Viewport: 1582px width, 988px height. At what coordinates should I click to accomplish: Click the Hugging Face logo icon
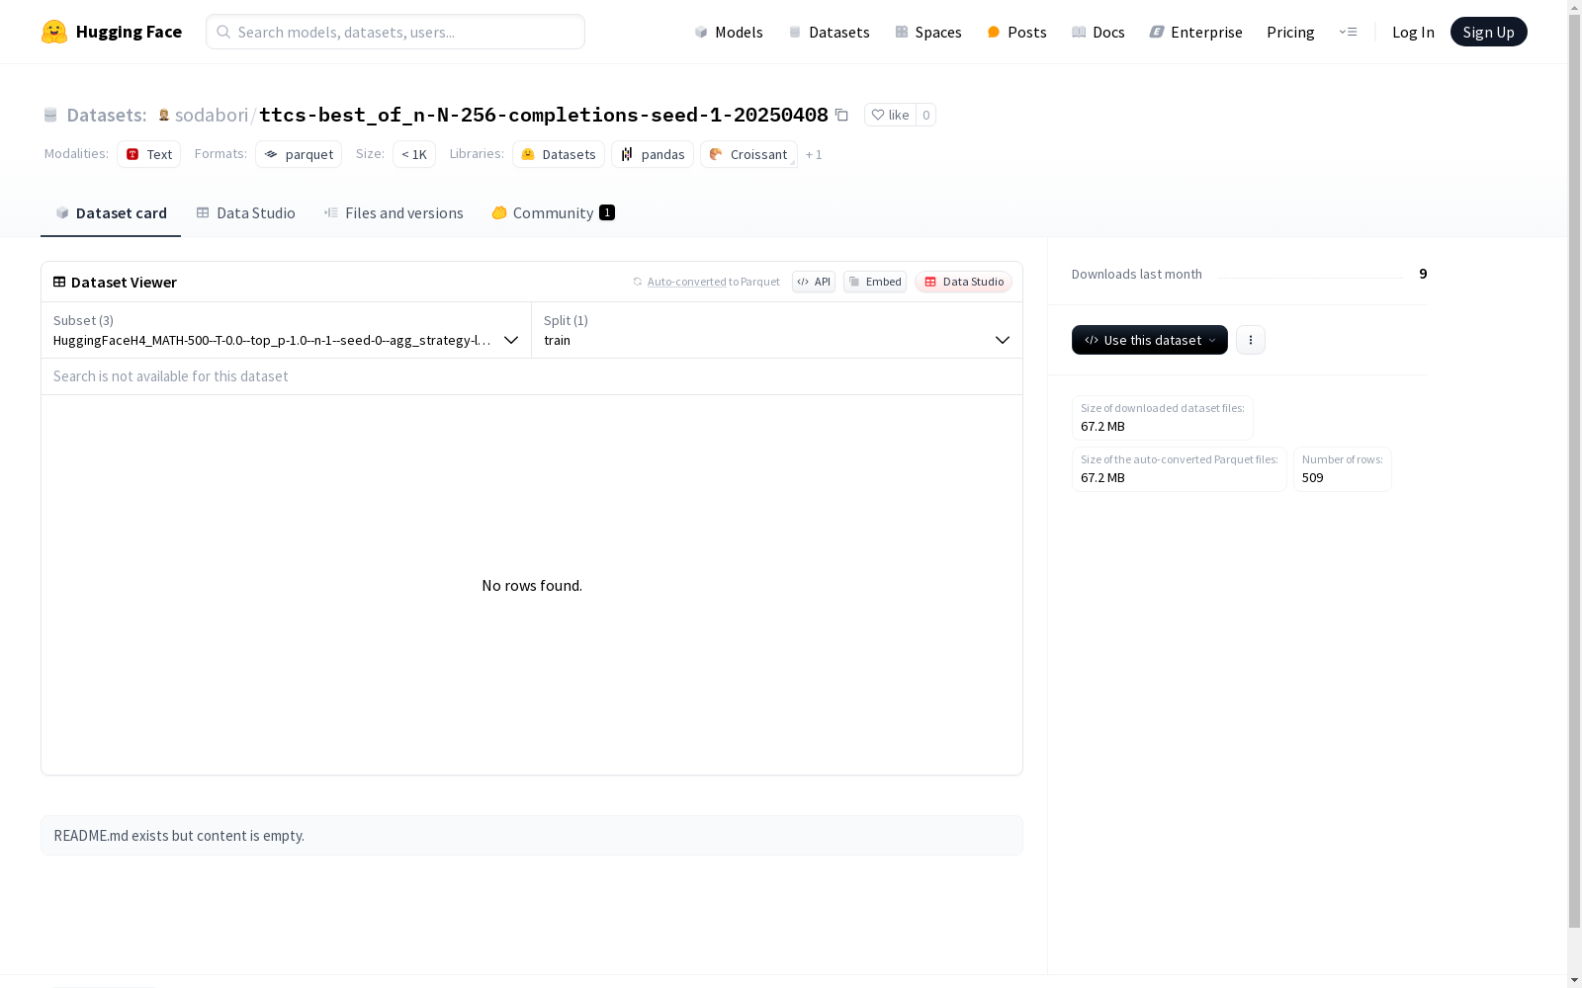click(x=54, y=32)
